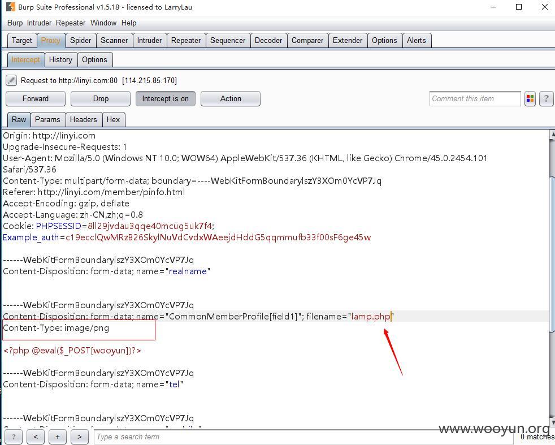
Task: Forward the intercepted request
Action: (x=36, y=99)
